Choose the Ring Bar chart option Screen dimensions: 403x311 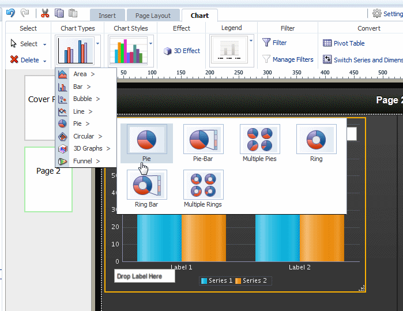[x=146, y=189]
